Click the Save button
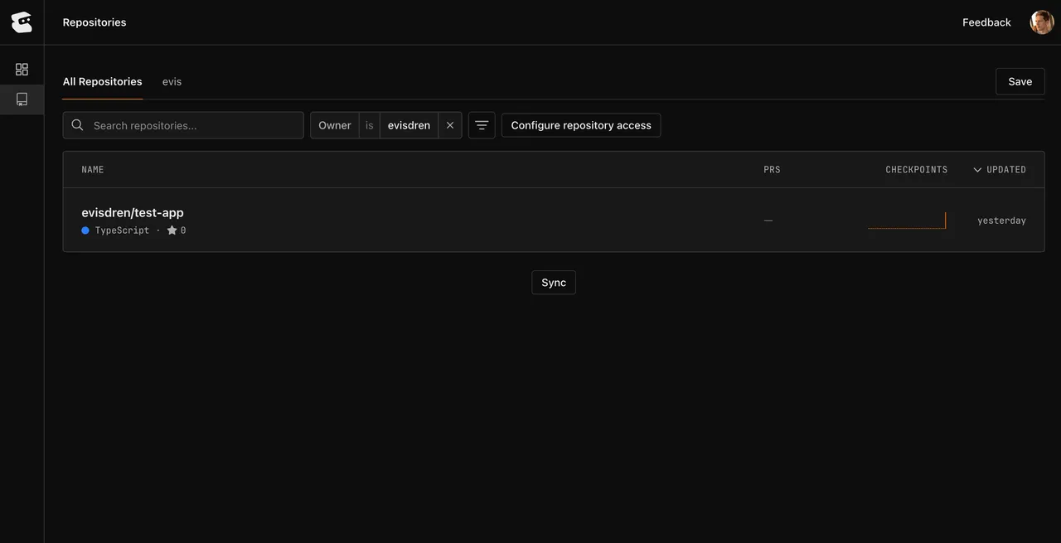The image size is (1061, 543). tap(1020, 81)
